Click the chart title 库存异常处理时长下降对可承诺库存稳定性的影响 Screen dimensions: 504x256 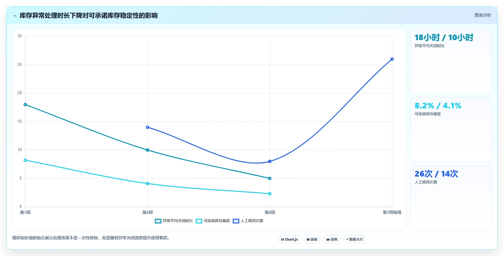pyautogui.click(x=88, y=16)
